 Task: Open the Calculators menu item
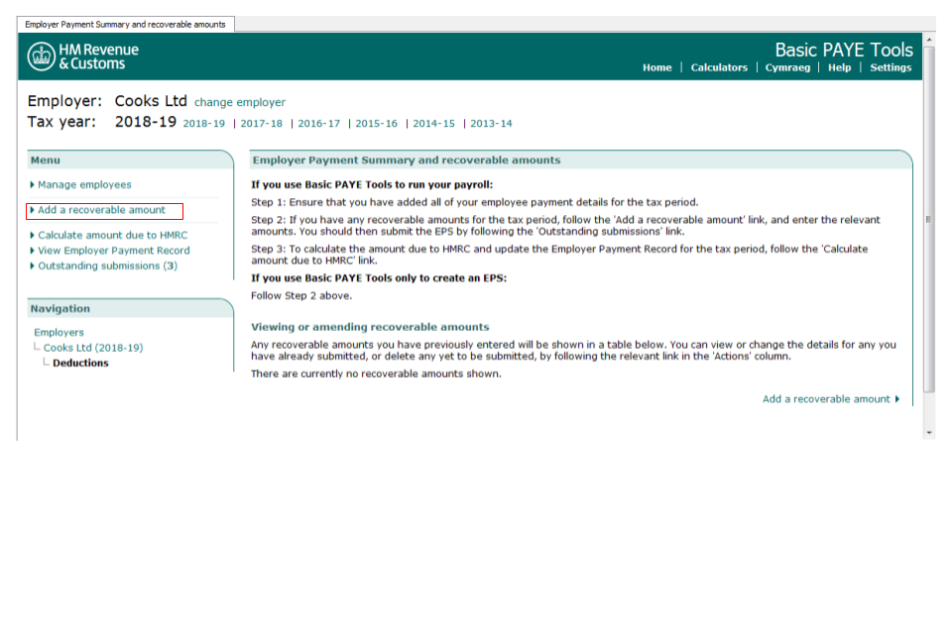point(719,67)
